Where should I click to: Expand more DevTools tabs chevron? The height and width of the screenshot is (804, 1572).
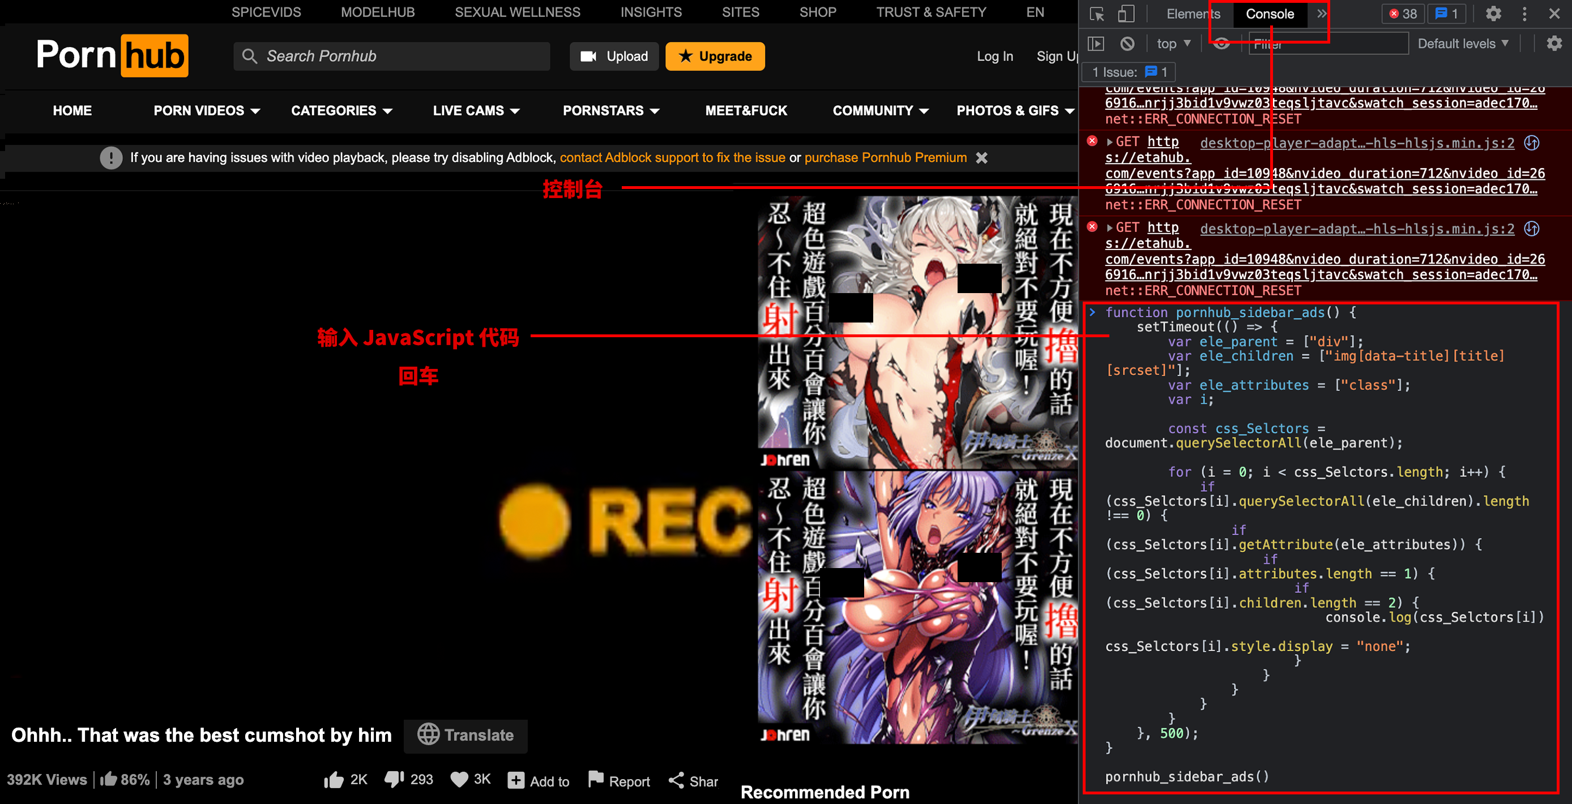pyautogui.click(x=1321, y=14)
